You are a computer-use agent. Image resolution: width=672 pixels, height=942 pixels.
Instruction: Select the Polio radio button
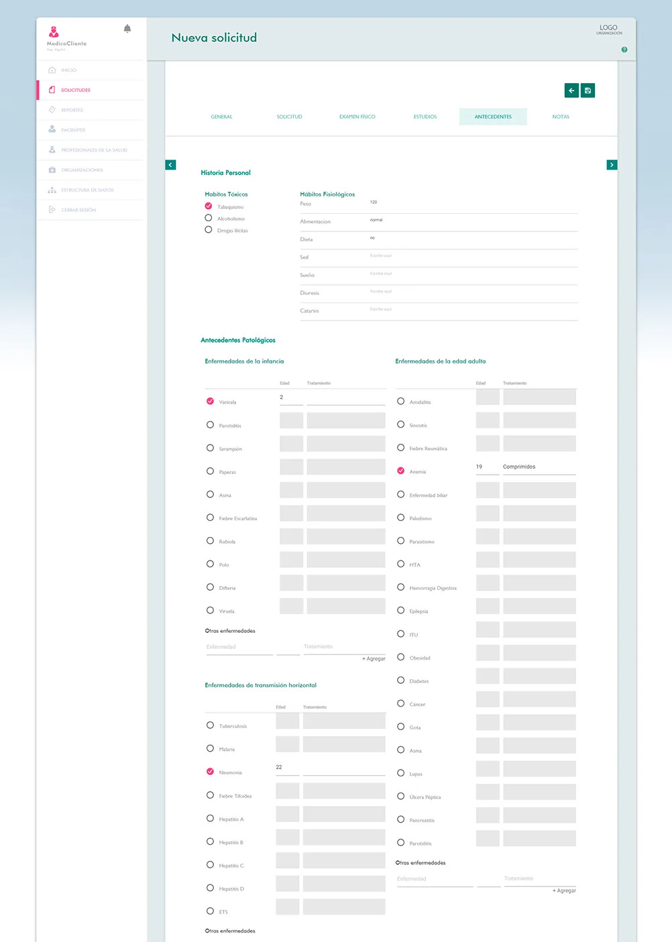(x=210, y=564)
